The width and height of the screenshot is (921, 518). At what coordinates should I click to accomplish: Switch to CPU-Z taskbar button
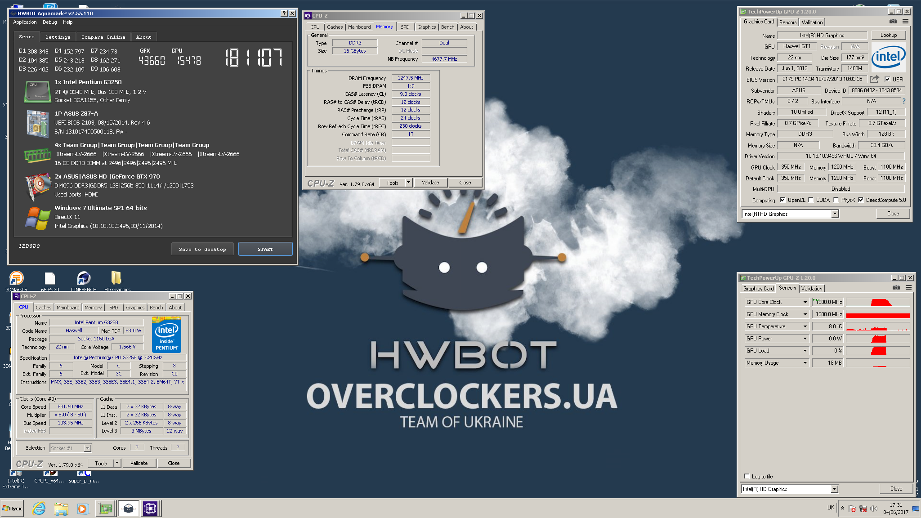point(150,509)
